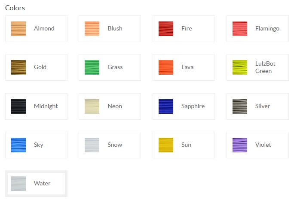Click the Gold filament swatch

coord(18,67)
